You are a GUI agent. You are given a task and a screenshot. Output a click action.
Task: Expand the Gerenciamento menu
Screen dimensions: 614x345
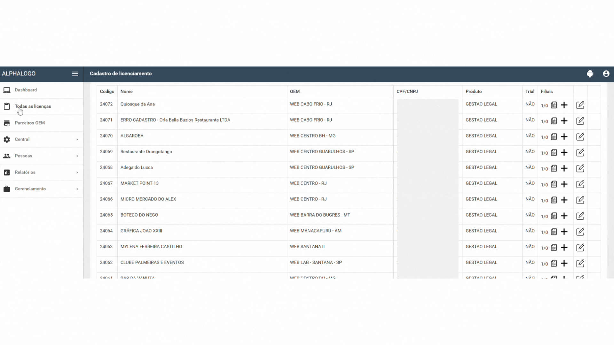(x=42, y=189)
